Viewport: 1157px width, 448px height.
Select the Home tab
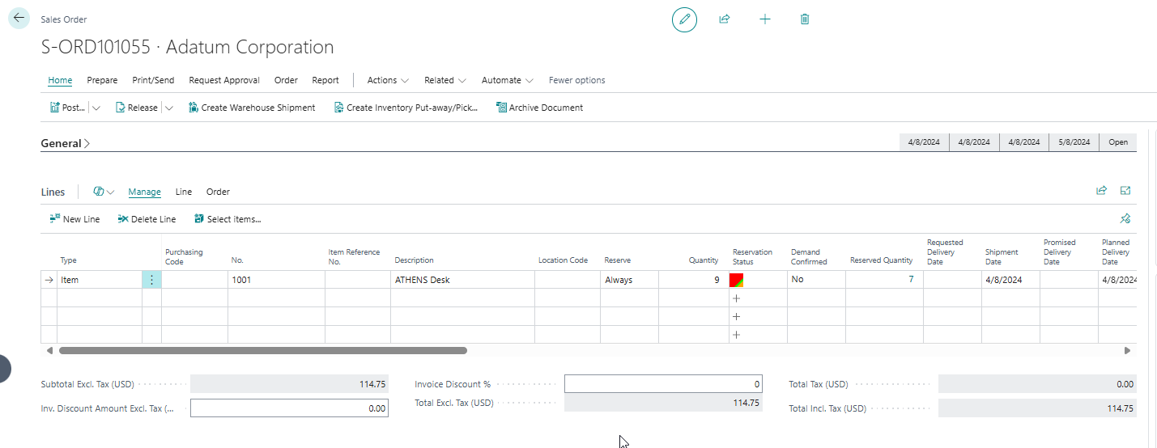click(60, 80)
